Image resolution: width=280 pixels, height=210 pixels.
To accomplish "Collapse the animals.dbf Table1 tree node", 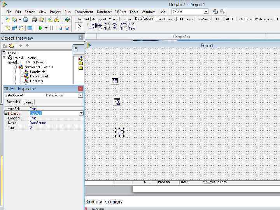I will 15,67.
